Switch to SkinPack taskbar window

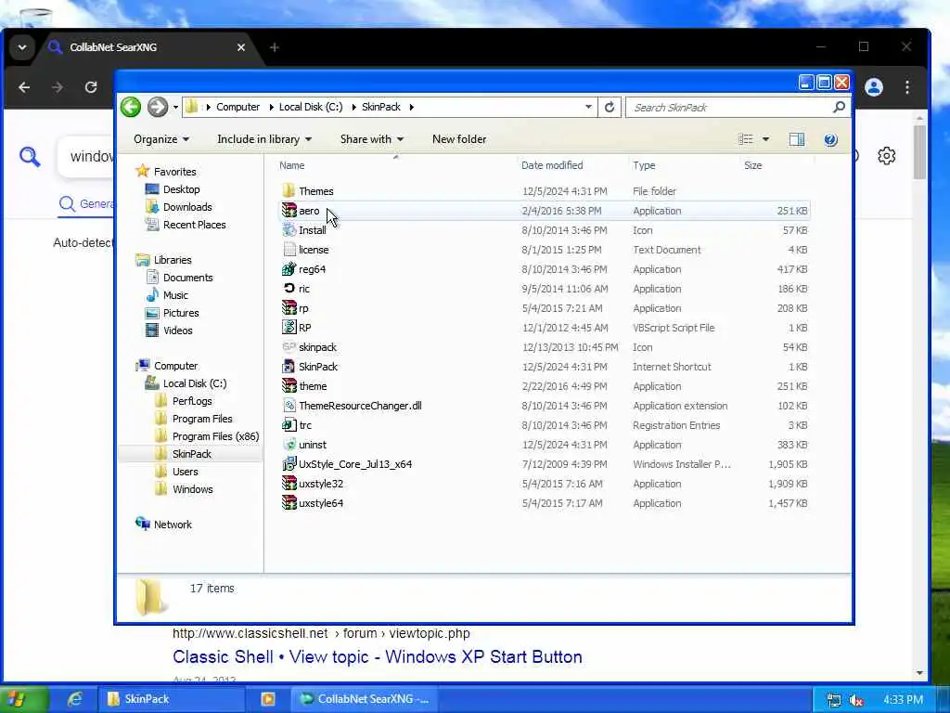pyautogui.click(x=172, y=699)
